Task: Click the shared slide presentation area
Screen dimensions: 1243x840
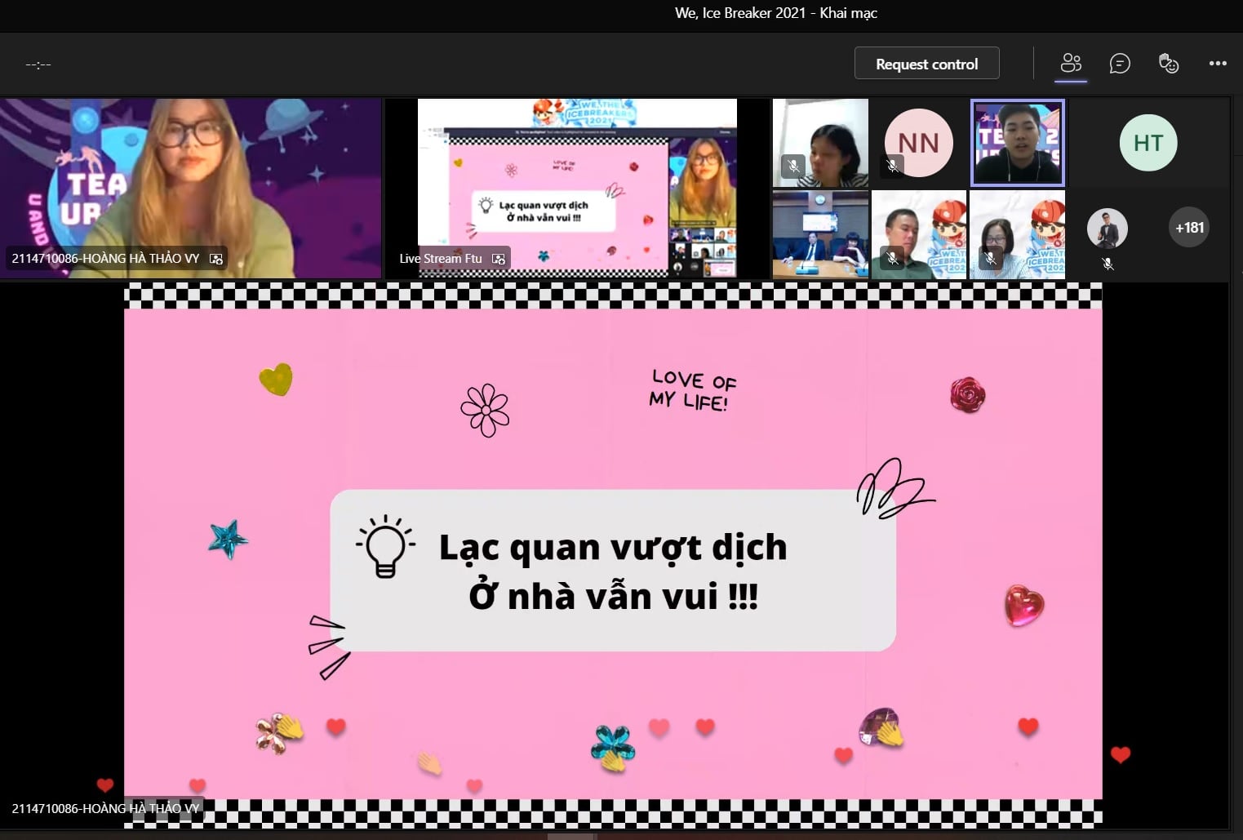Action: (613, 555)
